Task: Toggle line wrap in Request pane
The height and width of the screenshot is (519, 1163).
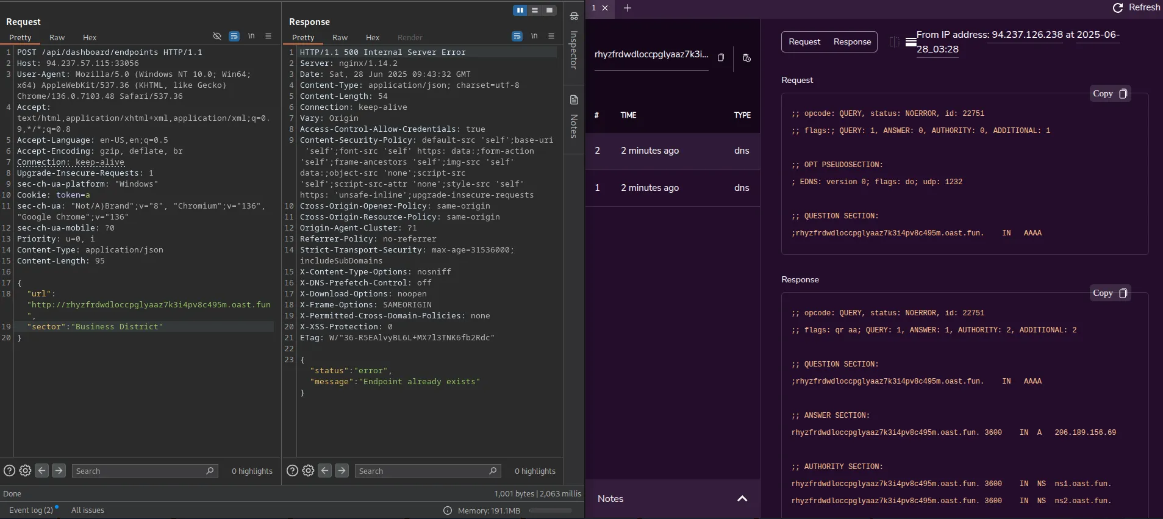Action: (x=234, y=37)
